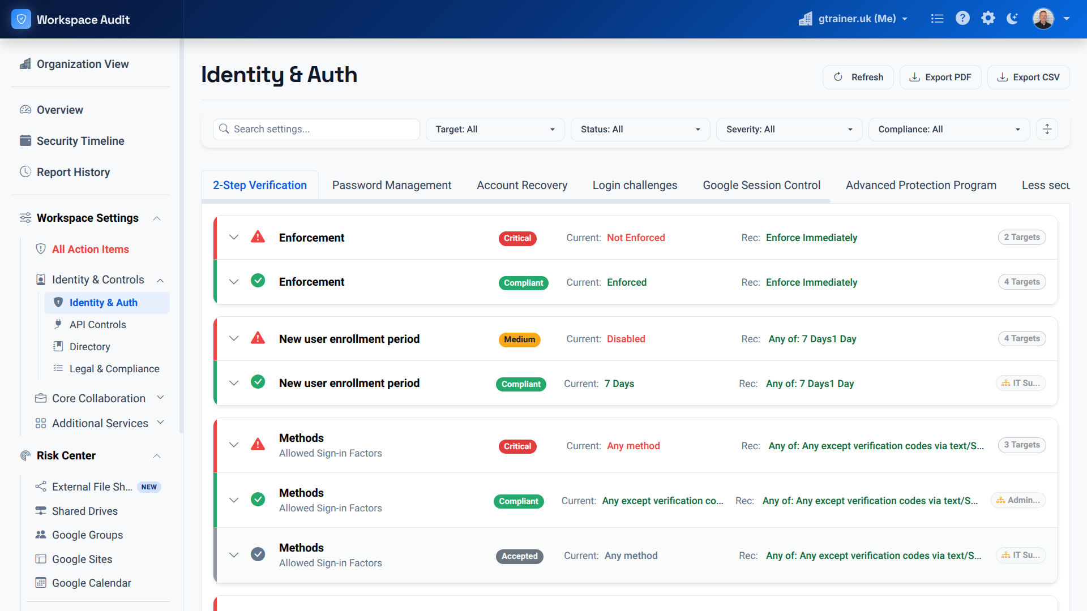Click the warning icon on Critical Enforcement

coord(258,236)
